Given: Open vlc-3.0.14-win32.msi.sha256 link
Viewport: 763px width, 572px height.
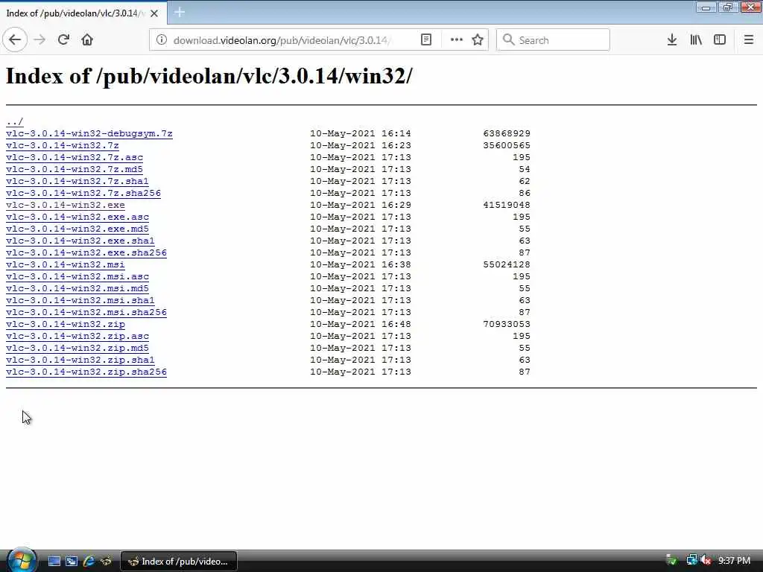Looking at the screenshot, I should tap(86, 312).
